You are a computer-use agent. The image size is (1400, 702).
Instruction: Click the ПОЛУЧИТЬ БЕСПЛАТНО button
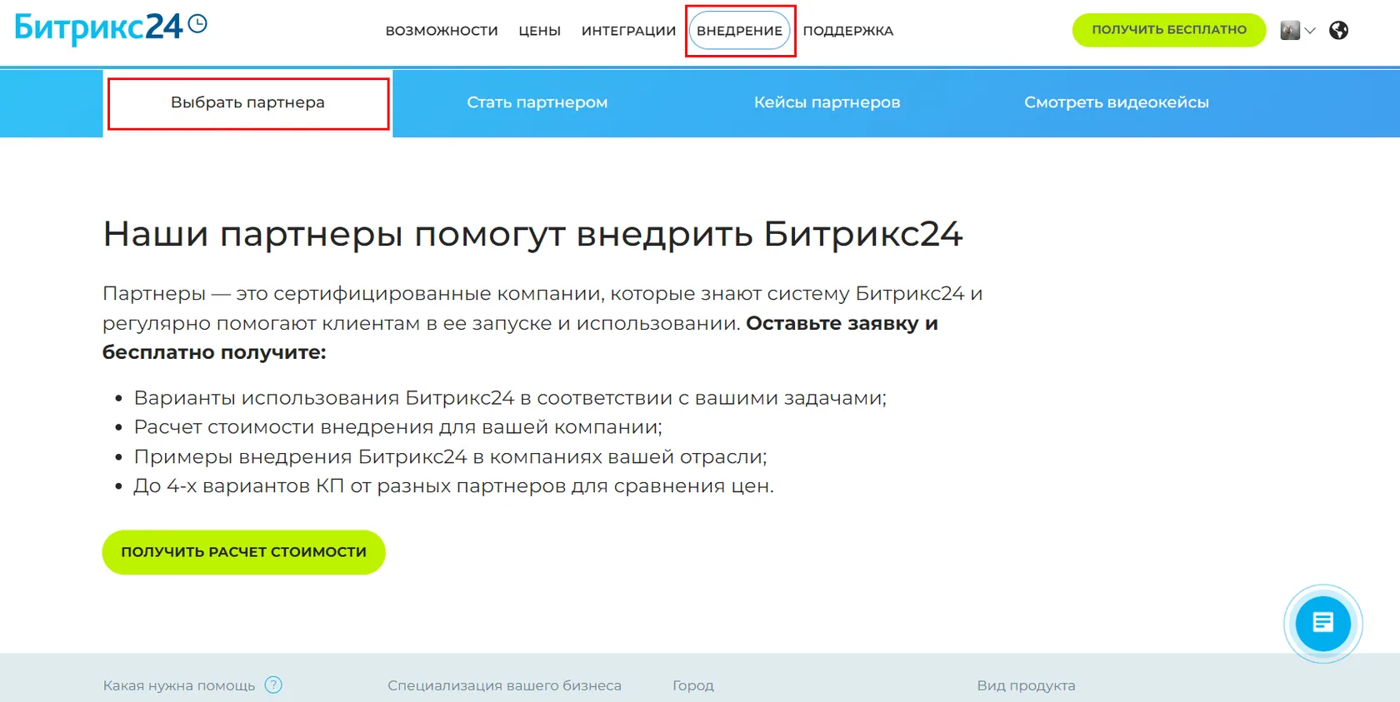pos(1169,30)
